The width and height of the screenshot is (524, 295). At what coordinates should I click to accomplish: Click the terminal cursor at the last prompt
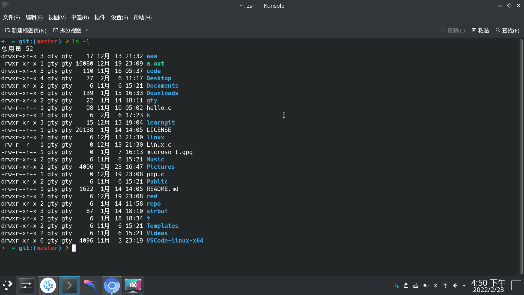[74, 248]
